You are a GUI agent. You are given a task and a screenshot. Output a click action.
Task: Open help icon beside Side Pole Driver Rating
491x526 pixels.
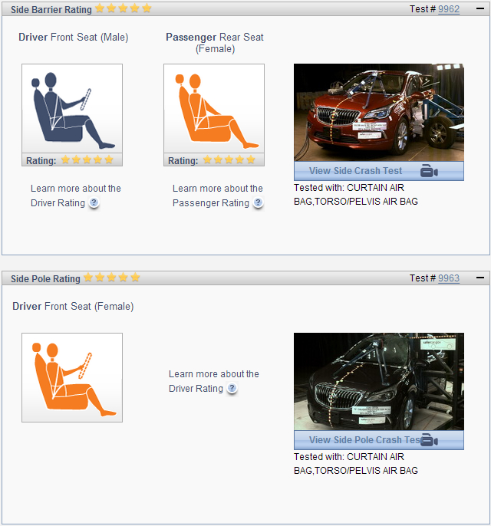[232, 389]
